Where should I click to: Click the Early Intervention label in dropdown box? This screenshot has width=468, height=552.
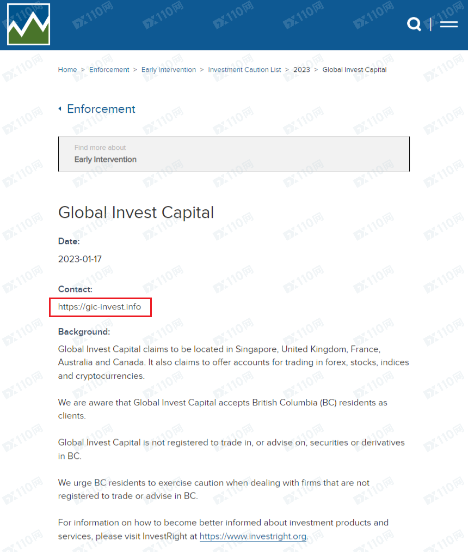pos(105,160)
